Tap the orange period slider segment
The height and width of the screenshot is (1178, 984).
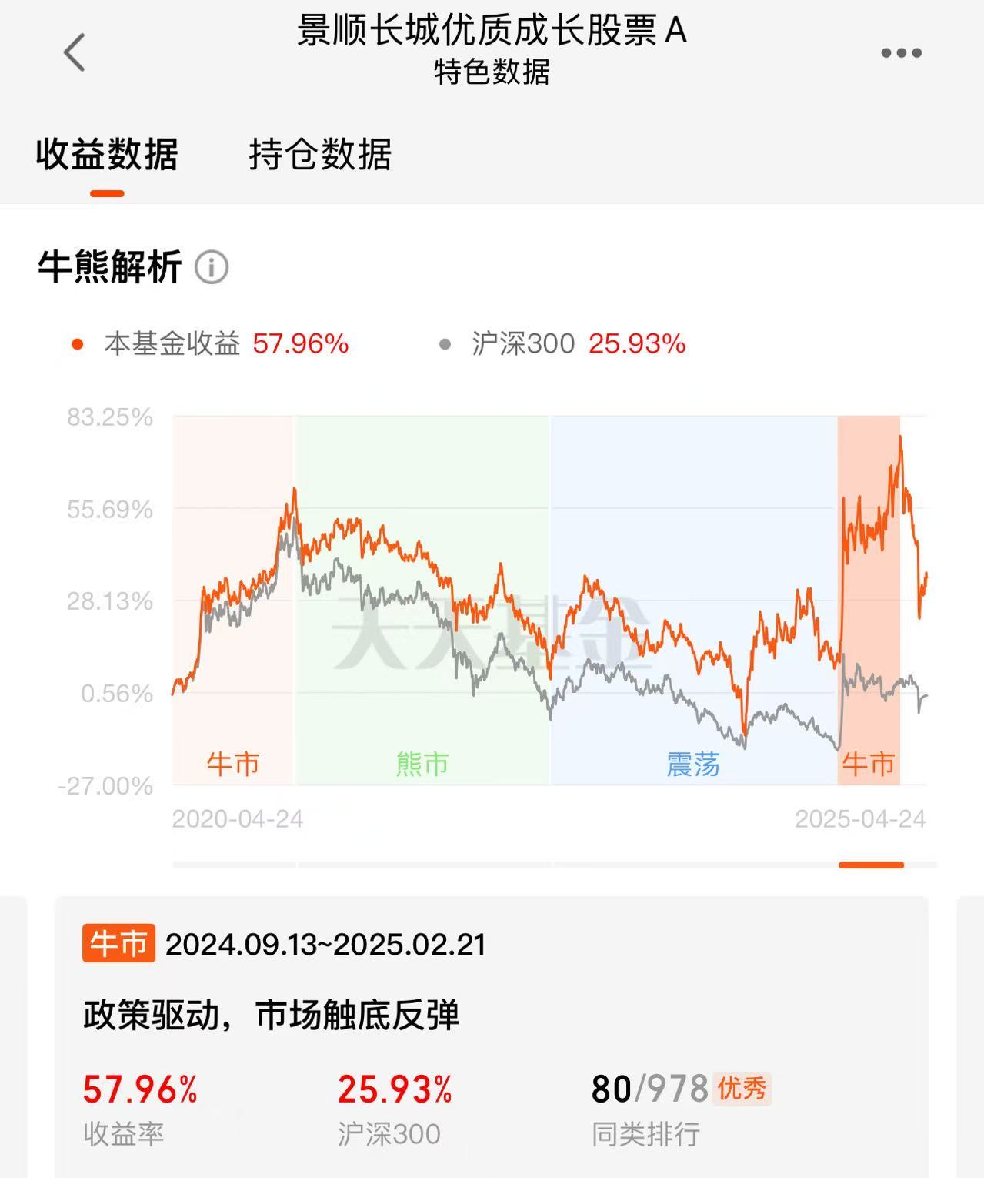point(871,865)
